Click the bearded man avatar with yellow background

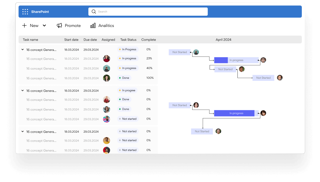click(107, 141)
